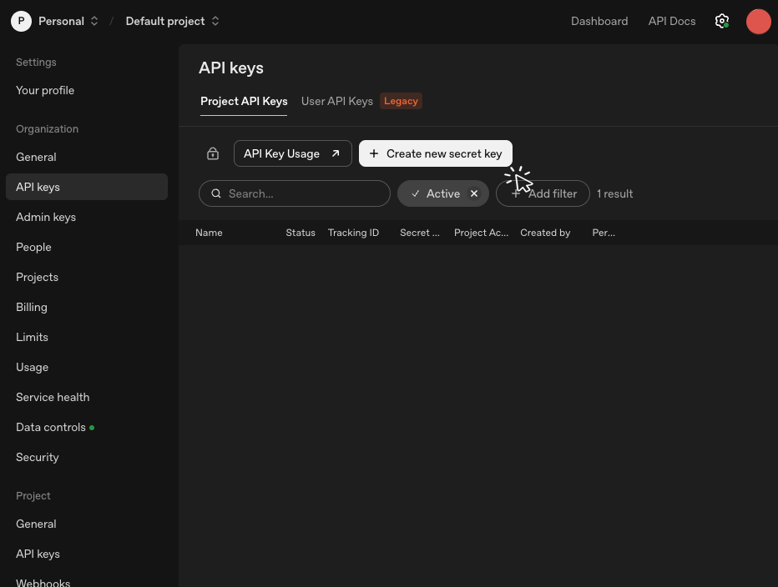Screen dimensions: 778x587
Task: Switch to Project API Keys tab
Action: click(x=244, y=101)
